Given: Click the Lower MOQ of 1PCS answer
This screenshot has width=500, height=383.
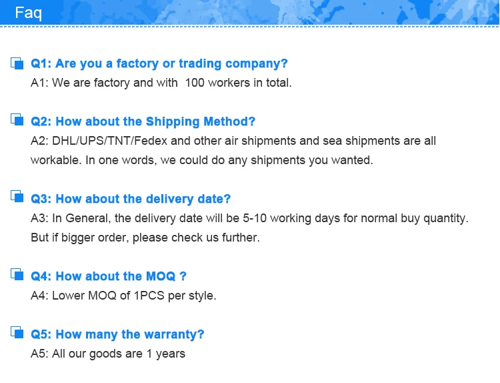Looking at the screenshot, I should 123,296.
